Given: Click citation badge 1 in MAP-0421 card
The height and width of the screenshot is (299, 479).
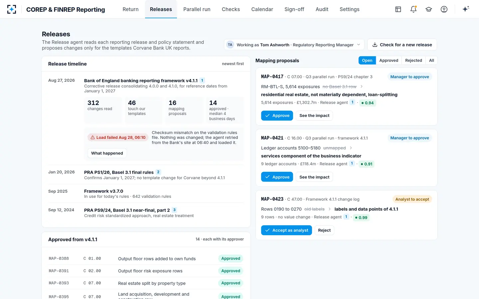Looking at the screenshot, I should [352, 163].
